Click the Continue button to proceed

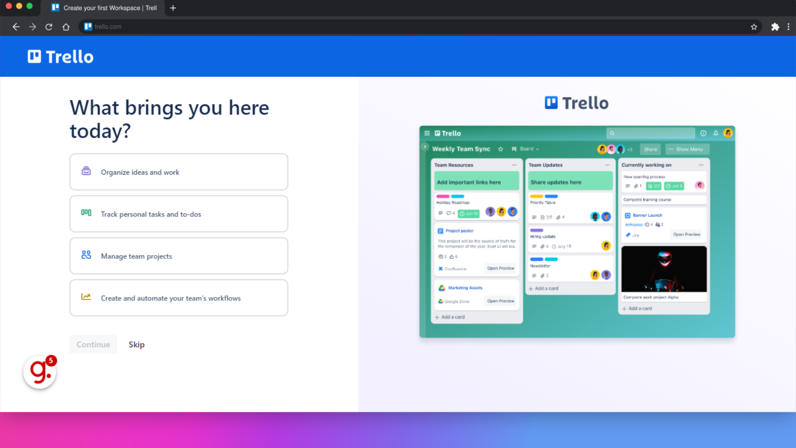pyautogui.click(x=93, y=344)
